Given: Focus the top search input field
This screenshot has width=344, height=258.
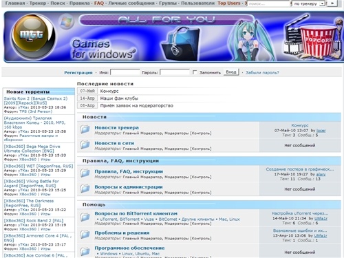Looking at the screenshot, I should pos(268,3).
